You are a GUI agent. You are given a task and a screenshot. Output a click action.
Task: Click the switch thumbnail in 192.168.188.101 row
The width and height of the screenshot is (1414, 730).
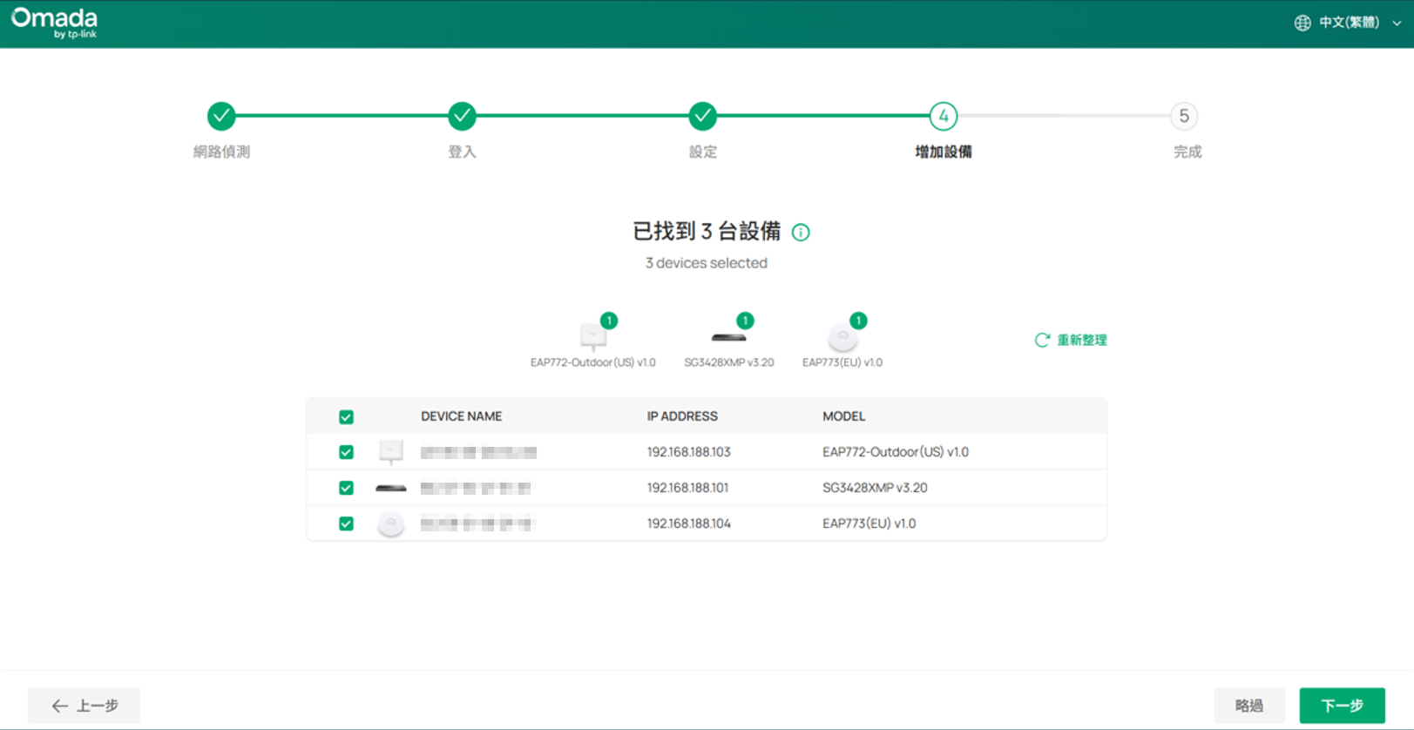click(391, 488)
